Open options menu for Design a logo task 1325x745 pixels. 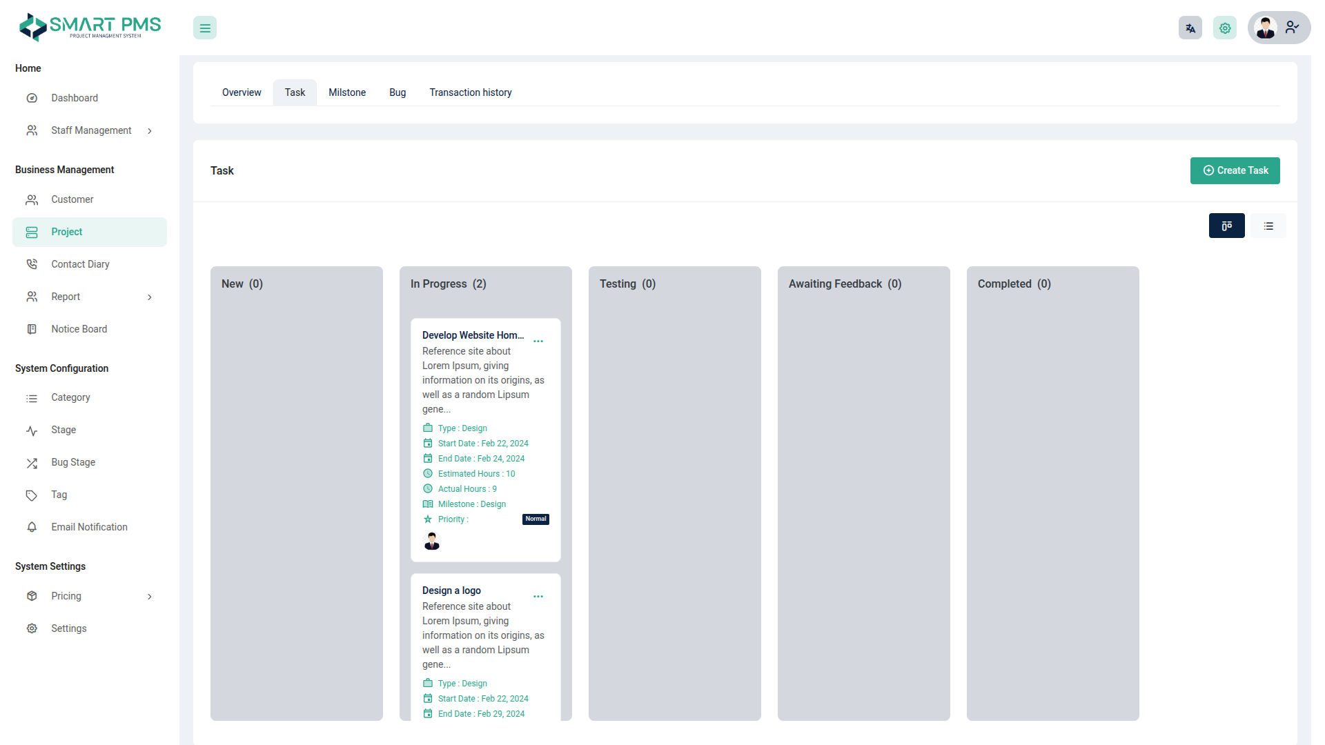click(538, 597)
